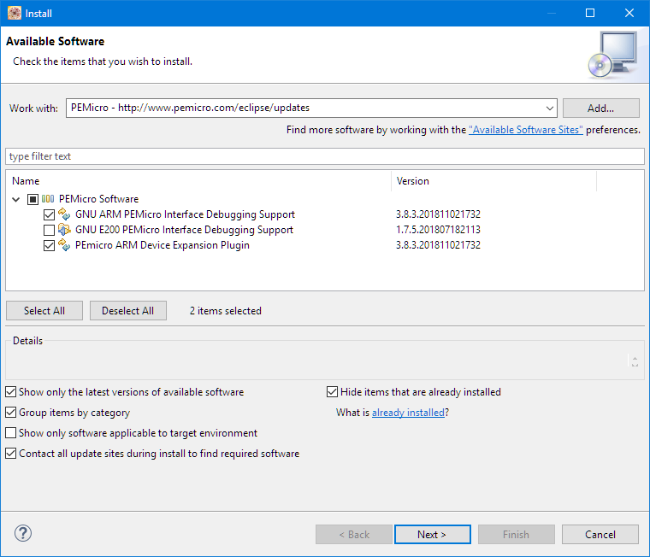Screen dimensions: 650x557
Task: Select the PEMicro Software row label
Action: [98, 199]
